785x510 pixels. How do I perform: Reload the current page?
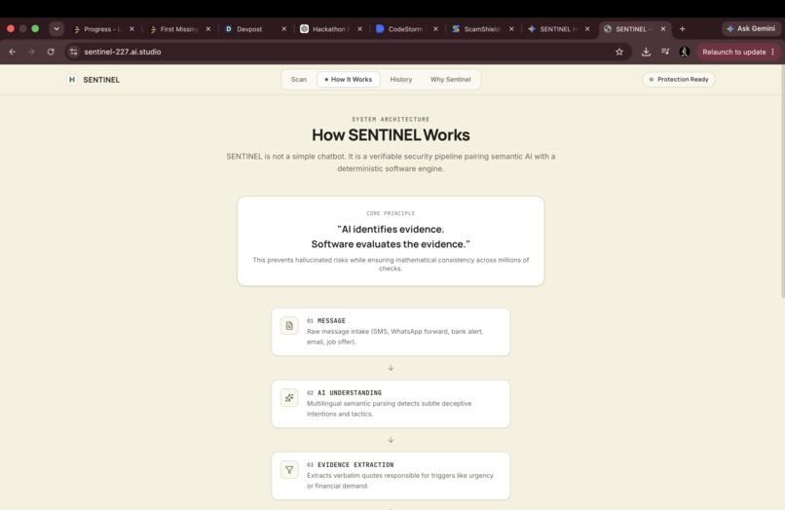pyautogui.click(x=51, y=52)
